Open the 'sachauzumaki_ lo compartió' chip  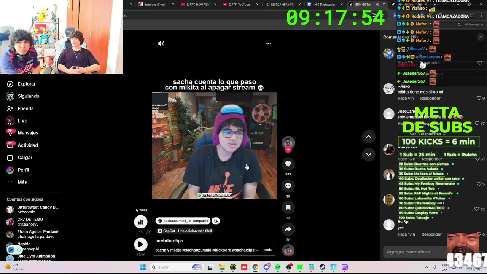[x=183, y=221]
